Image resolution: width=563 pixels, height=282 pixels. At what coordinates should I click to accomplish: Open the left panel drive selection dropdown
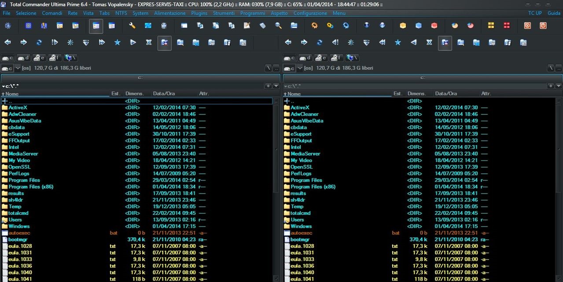(18, 68)
